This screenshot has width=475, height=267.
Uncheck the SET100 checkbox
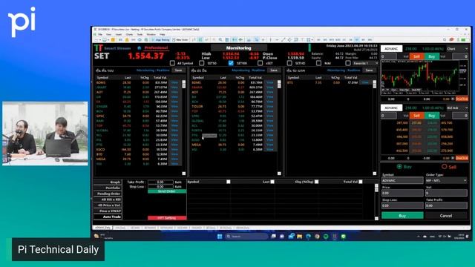[231, 63]
